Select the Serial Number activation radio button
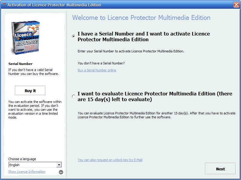The height and width of the screenshot is (180, 241). tap(74, 36)
